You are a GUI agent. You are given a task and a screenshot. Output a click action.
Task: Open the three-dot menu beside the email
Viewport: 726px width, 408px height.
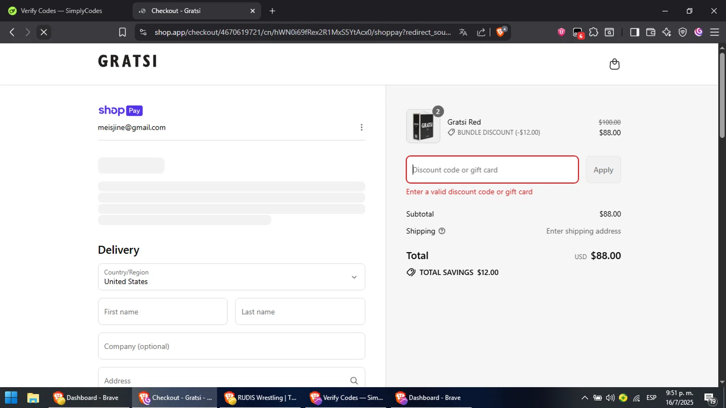click(362, 127)
